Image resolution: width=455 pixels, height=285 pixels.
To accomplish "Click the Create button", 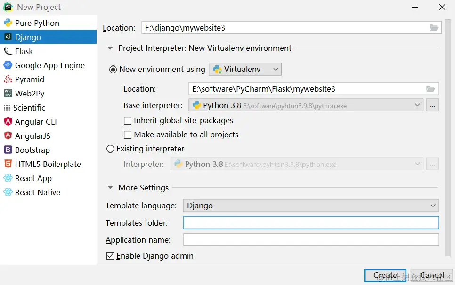I will pyautogui.click(x=385, y=276).
